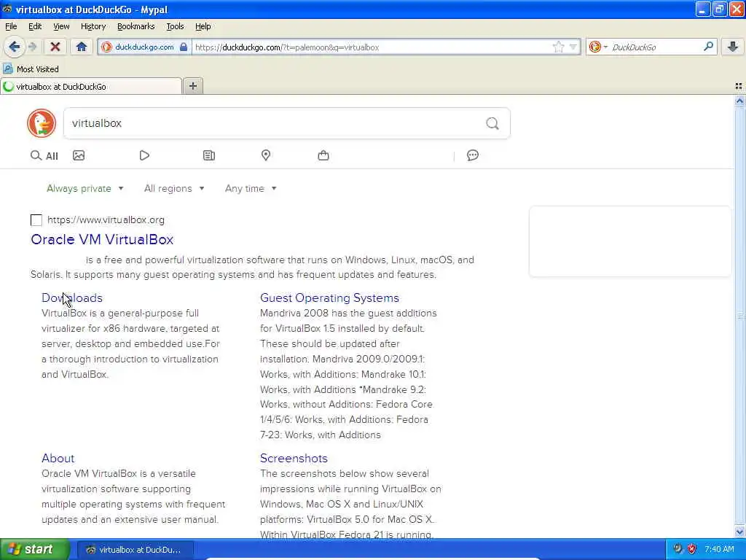The height and width of the screenshot is (560, 746).
Task: Expand the Always private dropdown
Action: click(x=85, y=189)
